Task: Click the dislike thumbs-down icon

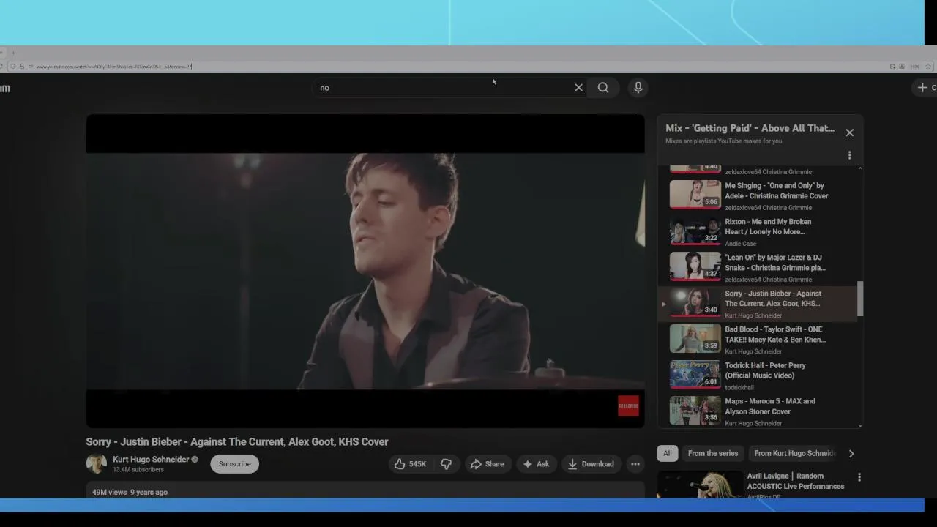Action: coord(447,464)
